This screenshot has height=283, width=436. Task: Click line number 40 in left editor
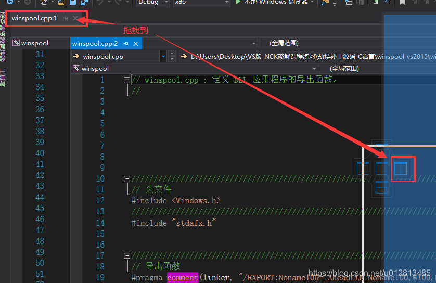(40, 153)
